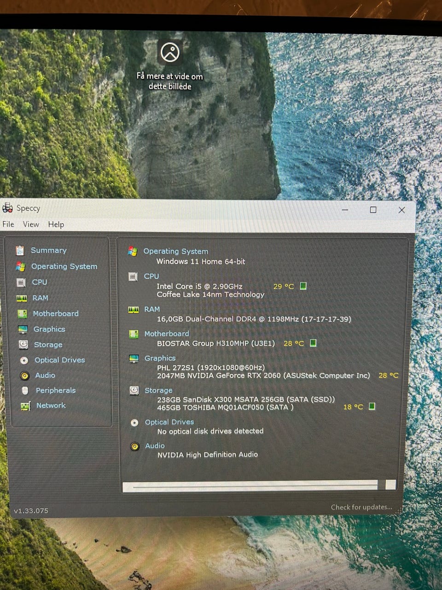This screenshot has height=590, width=442.
Task: Select Summary in the sidebar
Action: [x=49, y=250]
